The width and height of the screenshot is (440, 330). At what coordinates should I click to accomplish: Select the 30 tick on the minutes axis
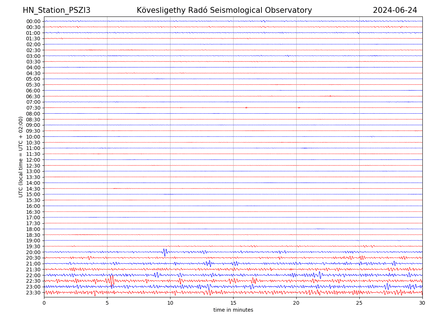(x=422, y=303)
